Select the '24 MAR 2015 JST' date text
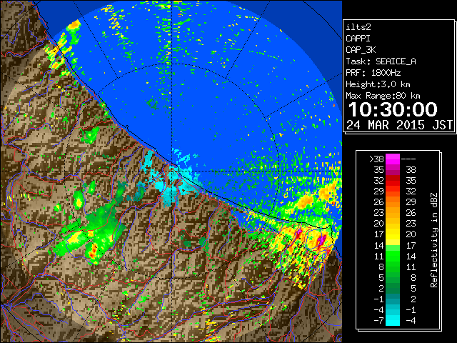457x343 pixels. (399, 125)
